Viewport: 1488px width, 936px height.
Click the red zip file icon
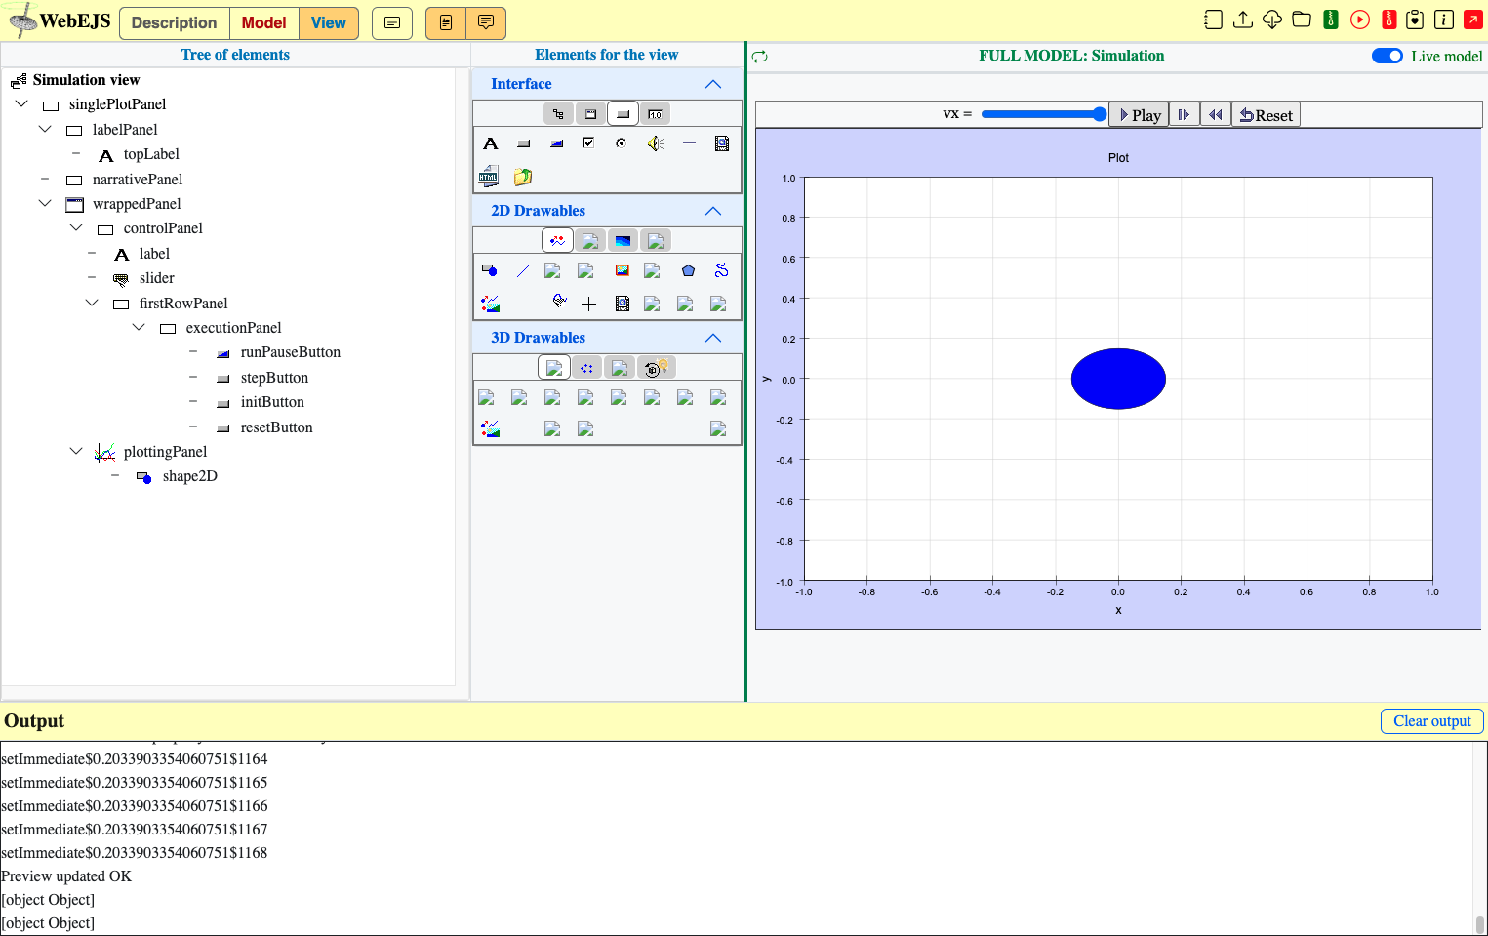click(1388, 20)
